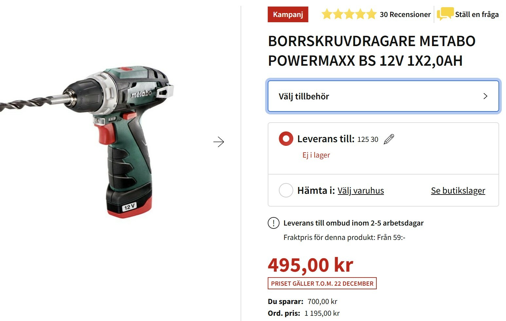Click Priset gäller t.o.m. 22 december label
The image size is (506, 321).
[x=322, y=283]
